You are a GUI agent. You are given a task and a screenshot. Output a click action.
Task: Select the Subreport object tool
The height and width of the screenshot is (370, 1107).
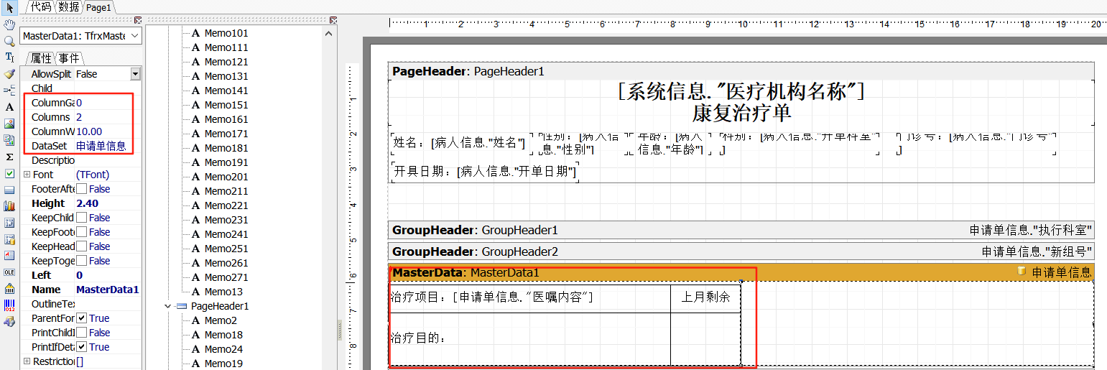tap(9, 139)
